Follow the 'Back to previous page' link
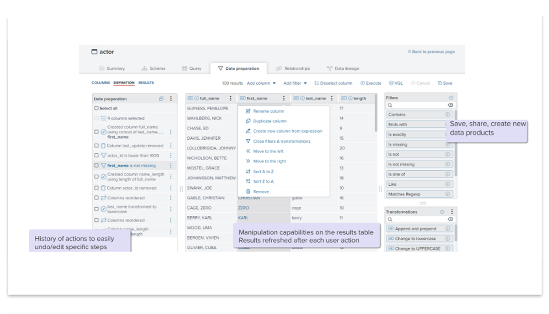This screenshot has width=549, height=314. coord(431,52)
